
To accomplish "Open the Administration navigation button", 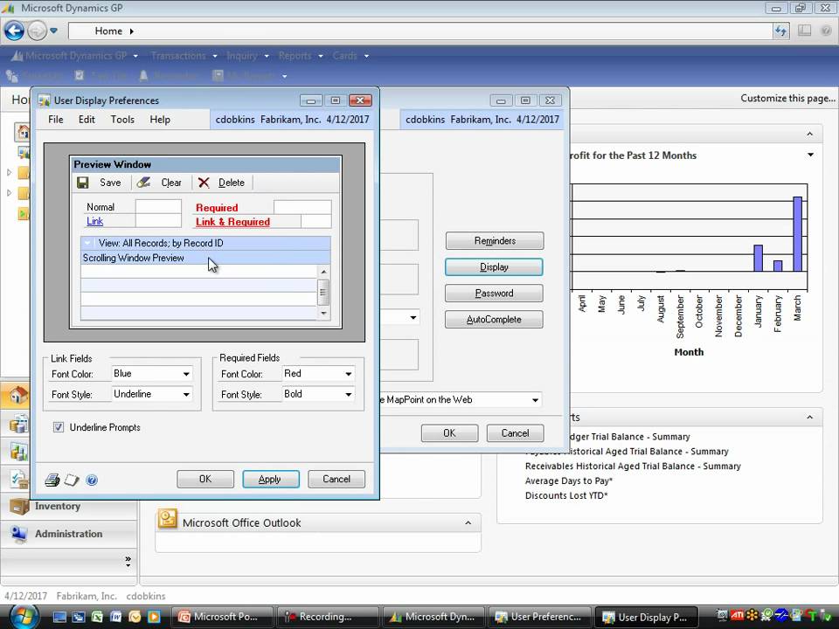I will point(68,534).
